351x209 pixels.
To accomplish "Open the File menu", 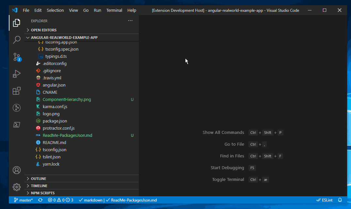I will (26, 10).
